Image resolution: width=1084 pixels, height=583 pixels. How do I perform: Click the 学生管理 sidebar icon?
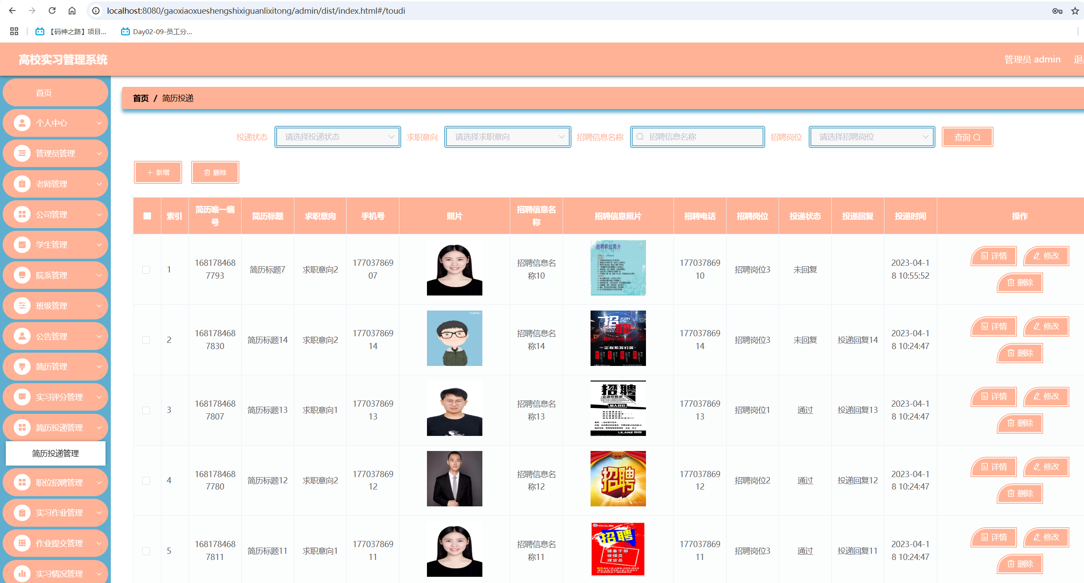pos(22,245)
